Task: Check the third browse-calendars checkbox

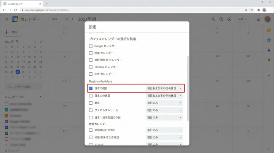Action: click(x=91, y=60)
